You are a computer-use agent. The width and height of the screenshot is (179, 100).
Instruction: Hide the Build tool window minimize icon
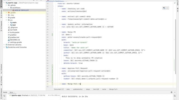(175, 92)
